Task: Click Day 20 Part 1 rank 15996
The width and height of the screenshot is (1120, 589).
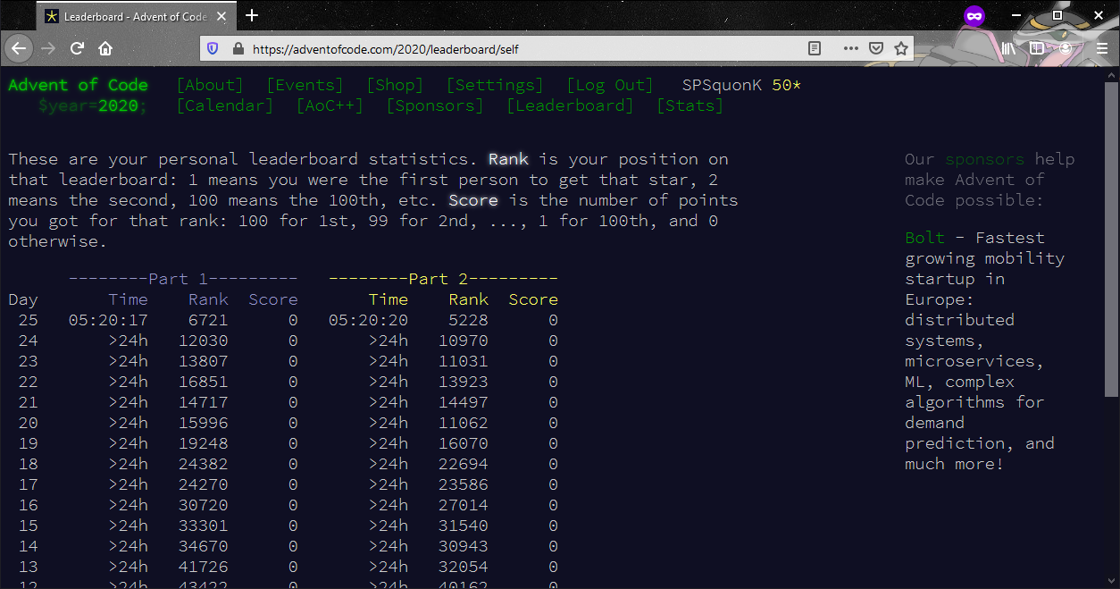Action: [203, 423]
